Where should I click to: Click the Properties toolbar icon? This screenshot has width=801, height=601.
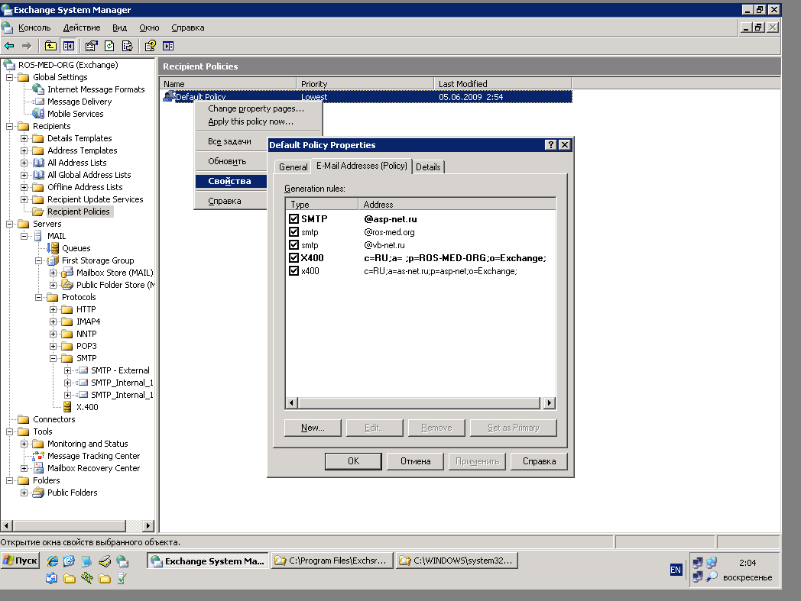point(91,46)
